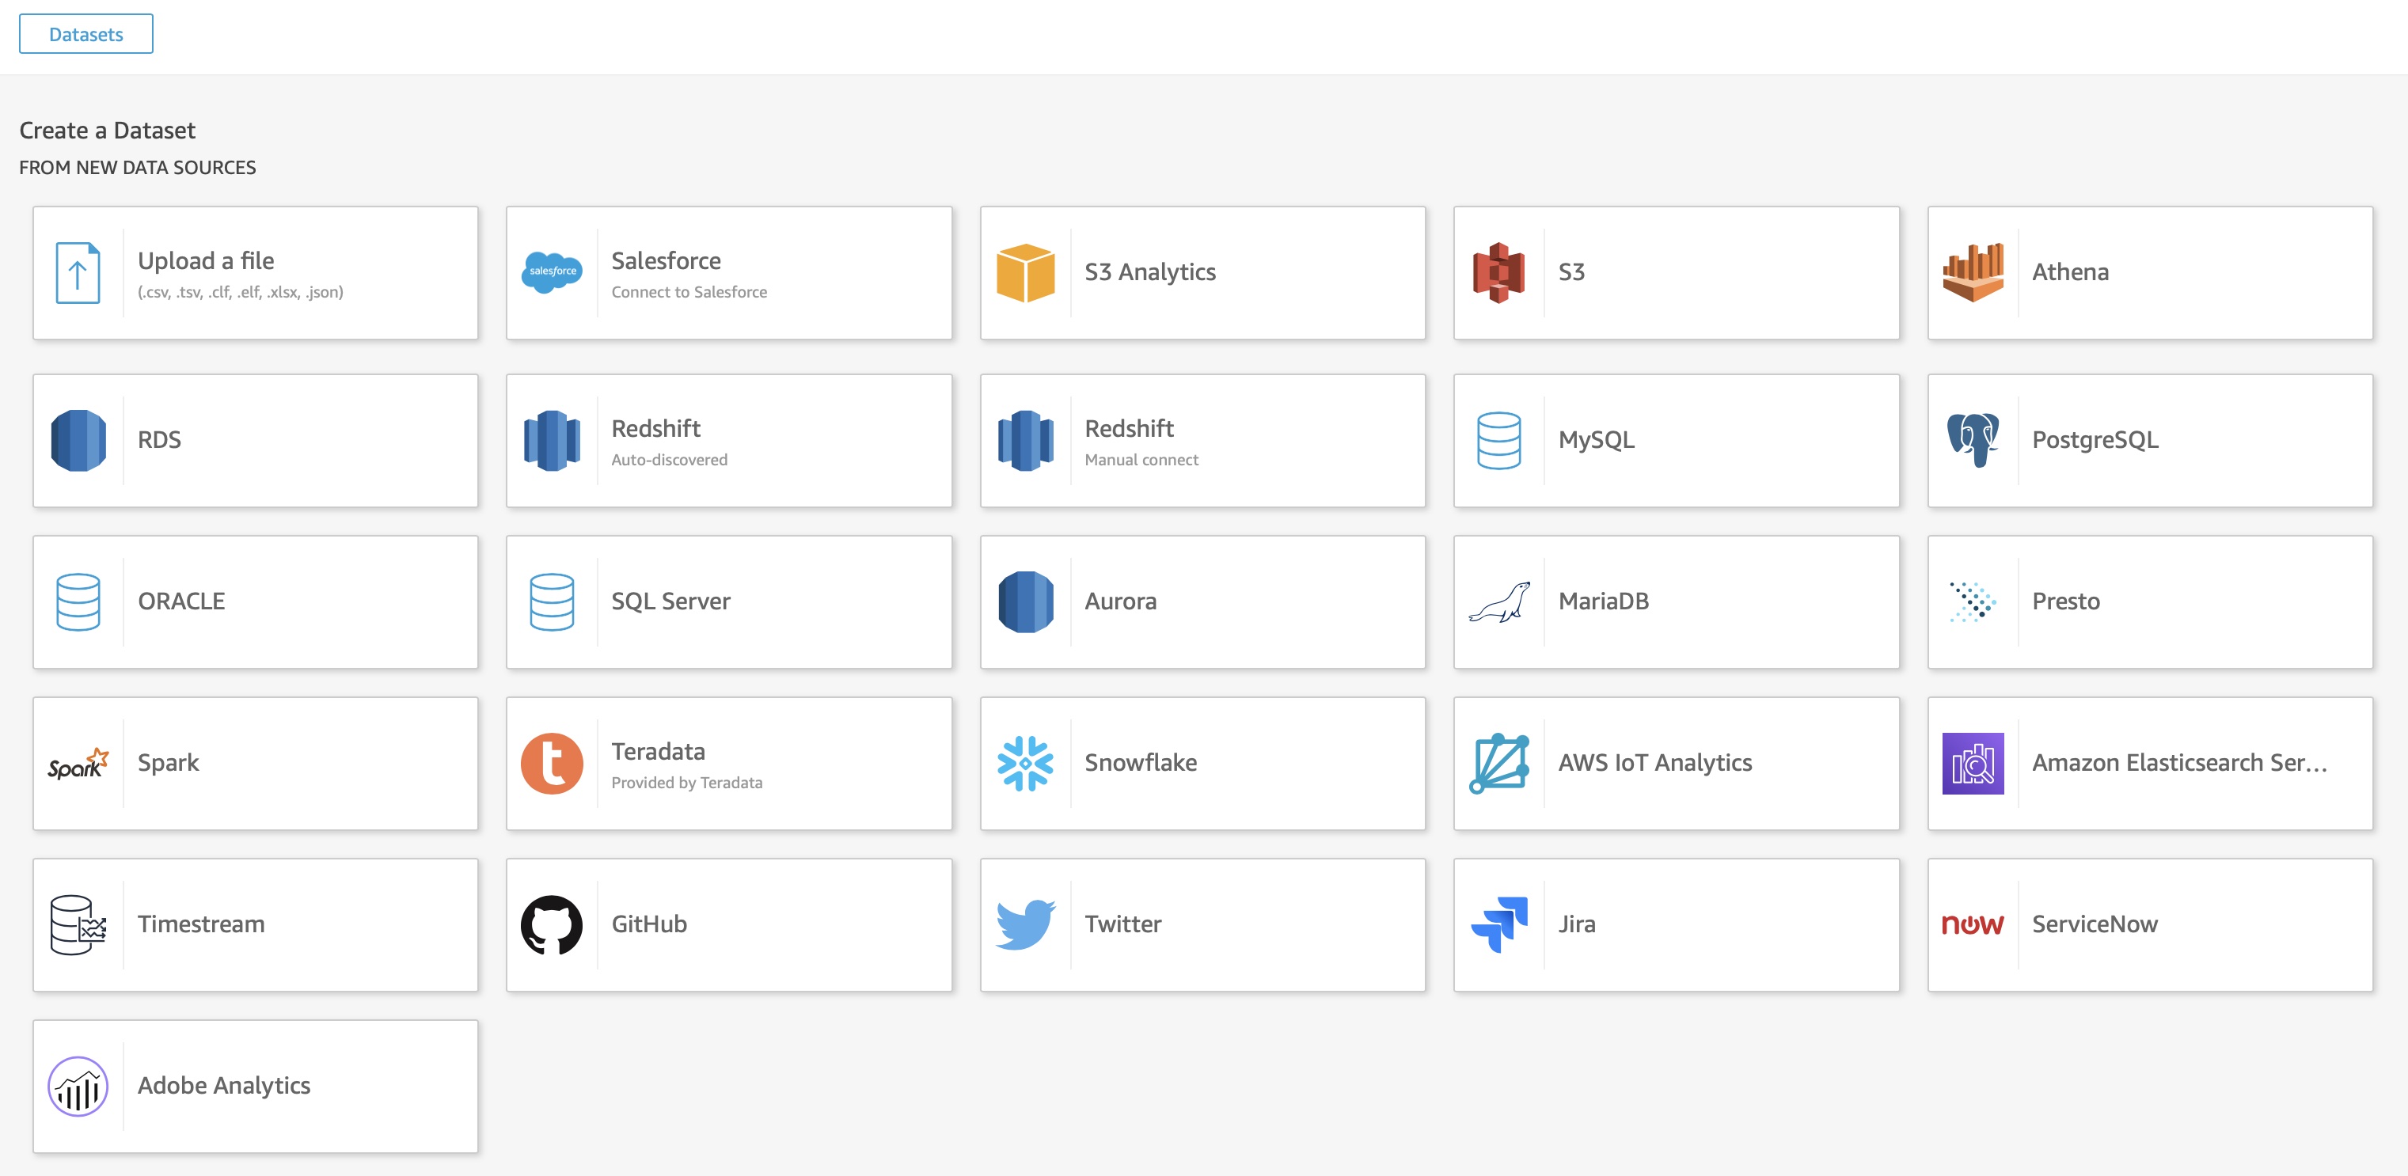Click the AWS IoT Analytics icon
Image resolution: width=2408 pixels, height=1176 pixels.
point(1498,760)
